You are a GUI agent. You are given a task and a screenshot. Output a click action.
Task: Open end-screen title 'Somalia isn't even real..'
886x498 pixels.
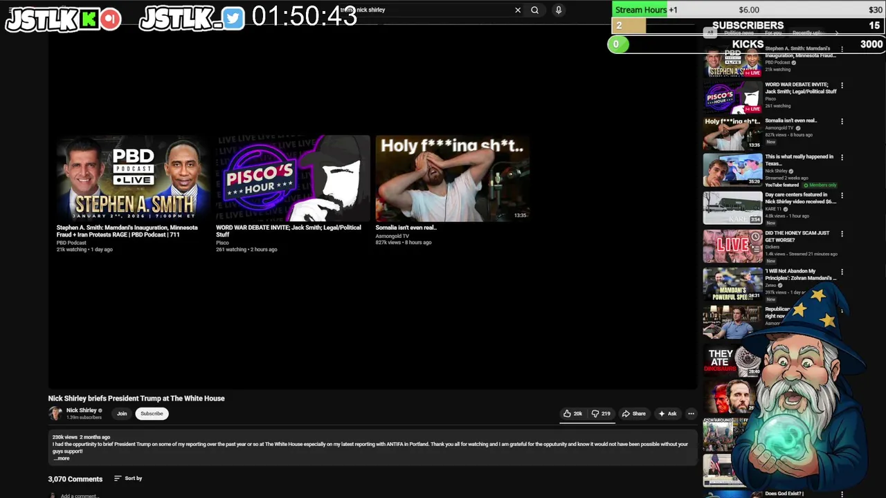[x=406, y=228]
